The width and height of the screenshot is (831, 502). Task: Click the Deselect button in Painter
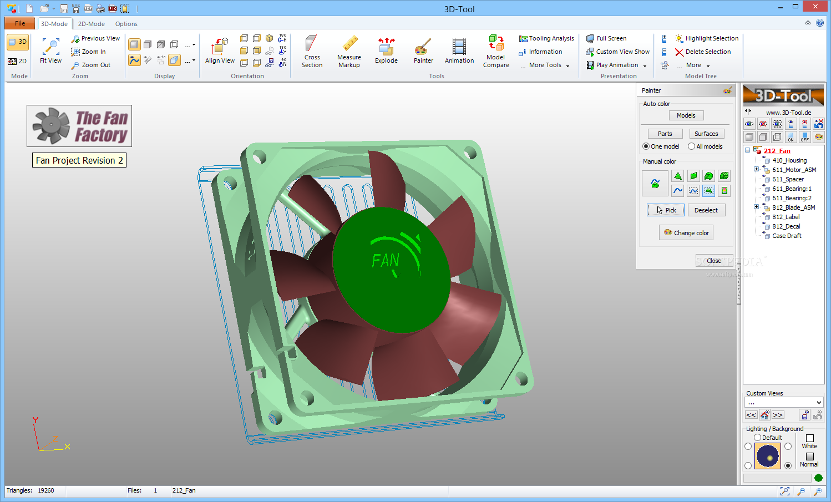coord(706,210)
